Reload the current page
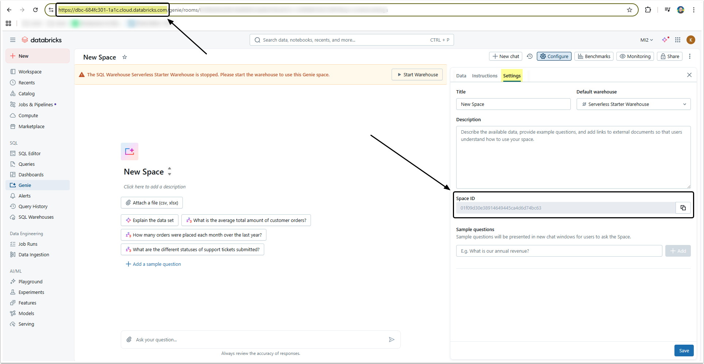The height and width of the screenshot is (364, 704). click(35, 10)
